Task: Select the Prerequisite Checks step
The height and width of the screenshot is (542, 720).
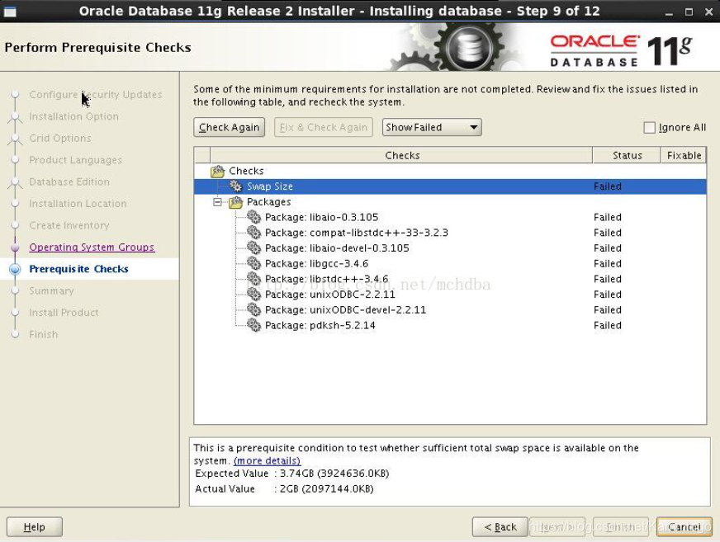Action: tap(79, 269)
